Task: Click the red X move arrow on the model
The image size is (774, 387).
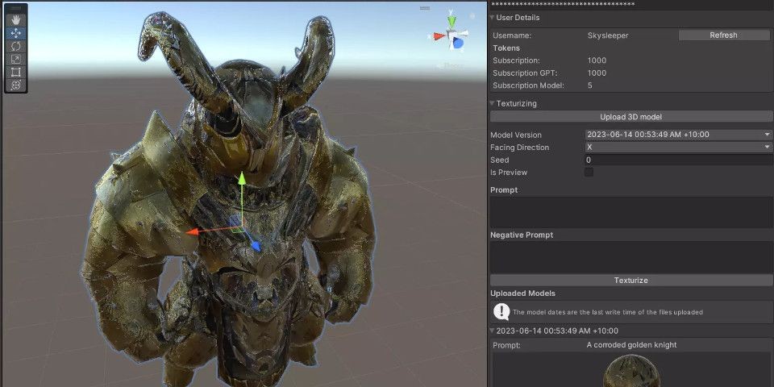Action: [x=193, y=231]
